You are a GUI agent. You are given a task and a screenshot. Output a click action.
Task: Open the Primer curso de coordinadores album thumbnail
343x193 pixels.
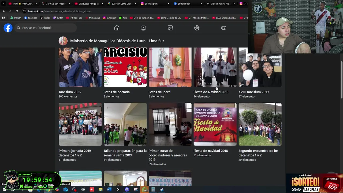(x=170, y=124)
